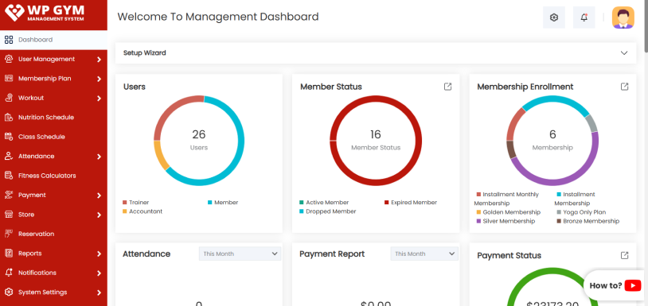Screen dimensions: 648x306
Task: Open Fitness Calculators menu item
Action: tap(53, 176)
